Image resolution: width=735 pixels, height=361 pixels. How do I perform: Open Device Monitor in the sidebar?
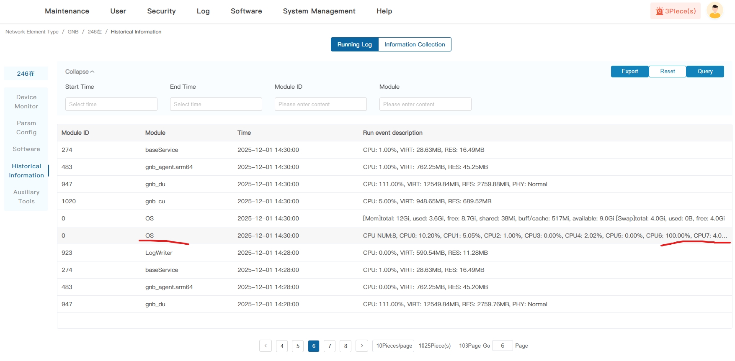tap(26, 102)
